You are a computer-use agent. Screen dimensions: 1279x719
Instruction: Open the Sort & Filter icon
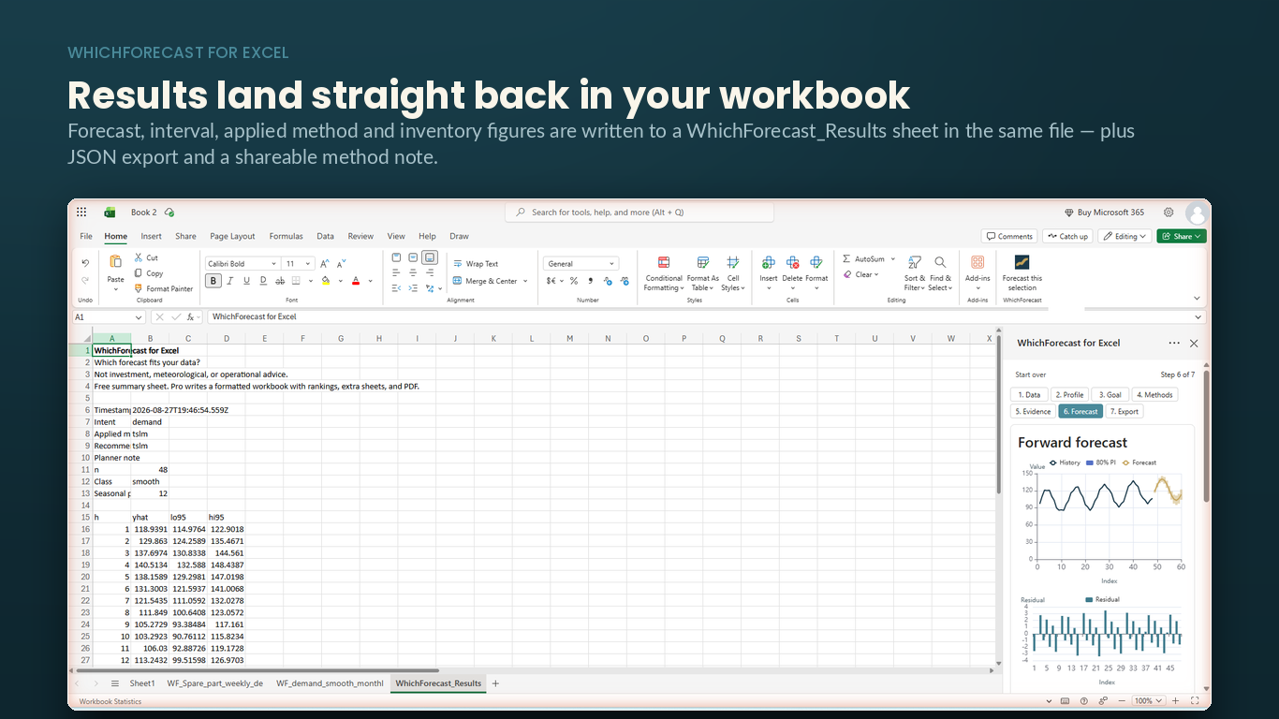pos(915,262)
